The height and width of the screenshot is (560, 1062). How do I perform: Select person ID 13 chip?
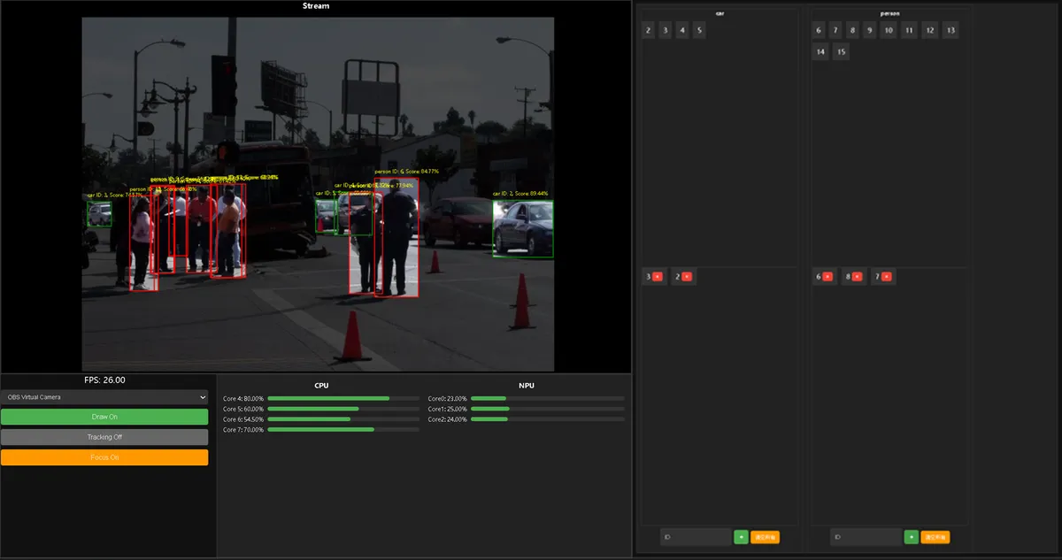950,30
